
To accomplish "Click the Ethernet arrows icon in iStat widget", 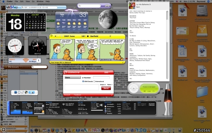I will tap(47, 104).
